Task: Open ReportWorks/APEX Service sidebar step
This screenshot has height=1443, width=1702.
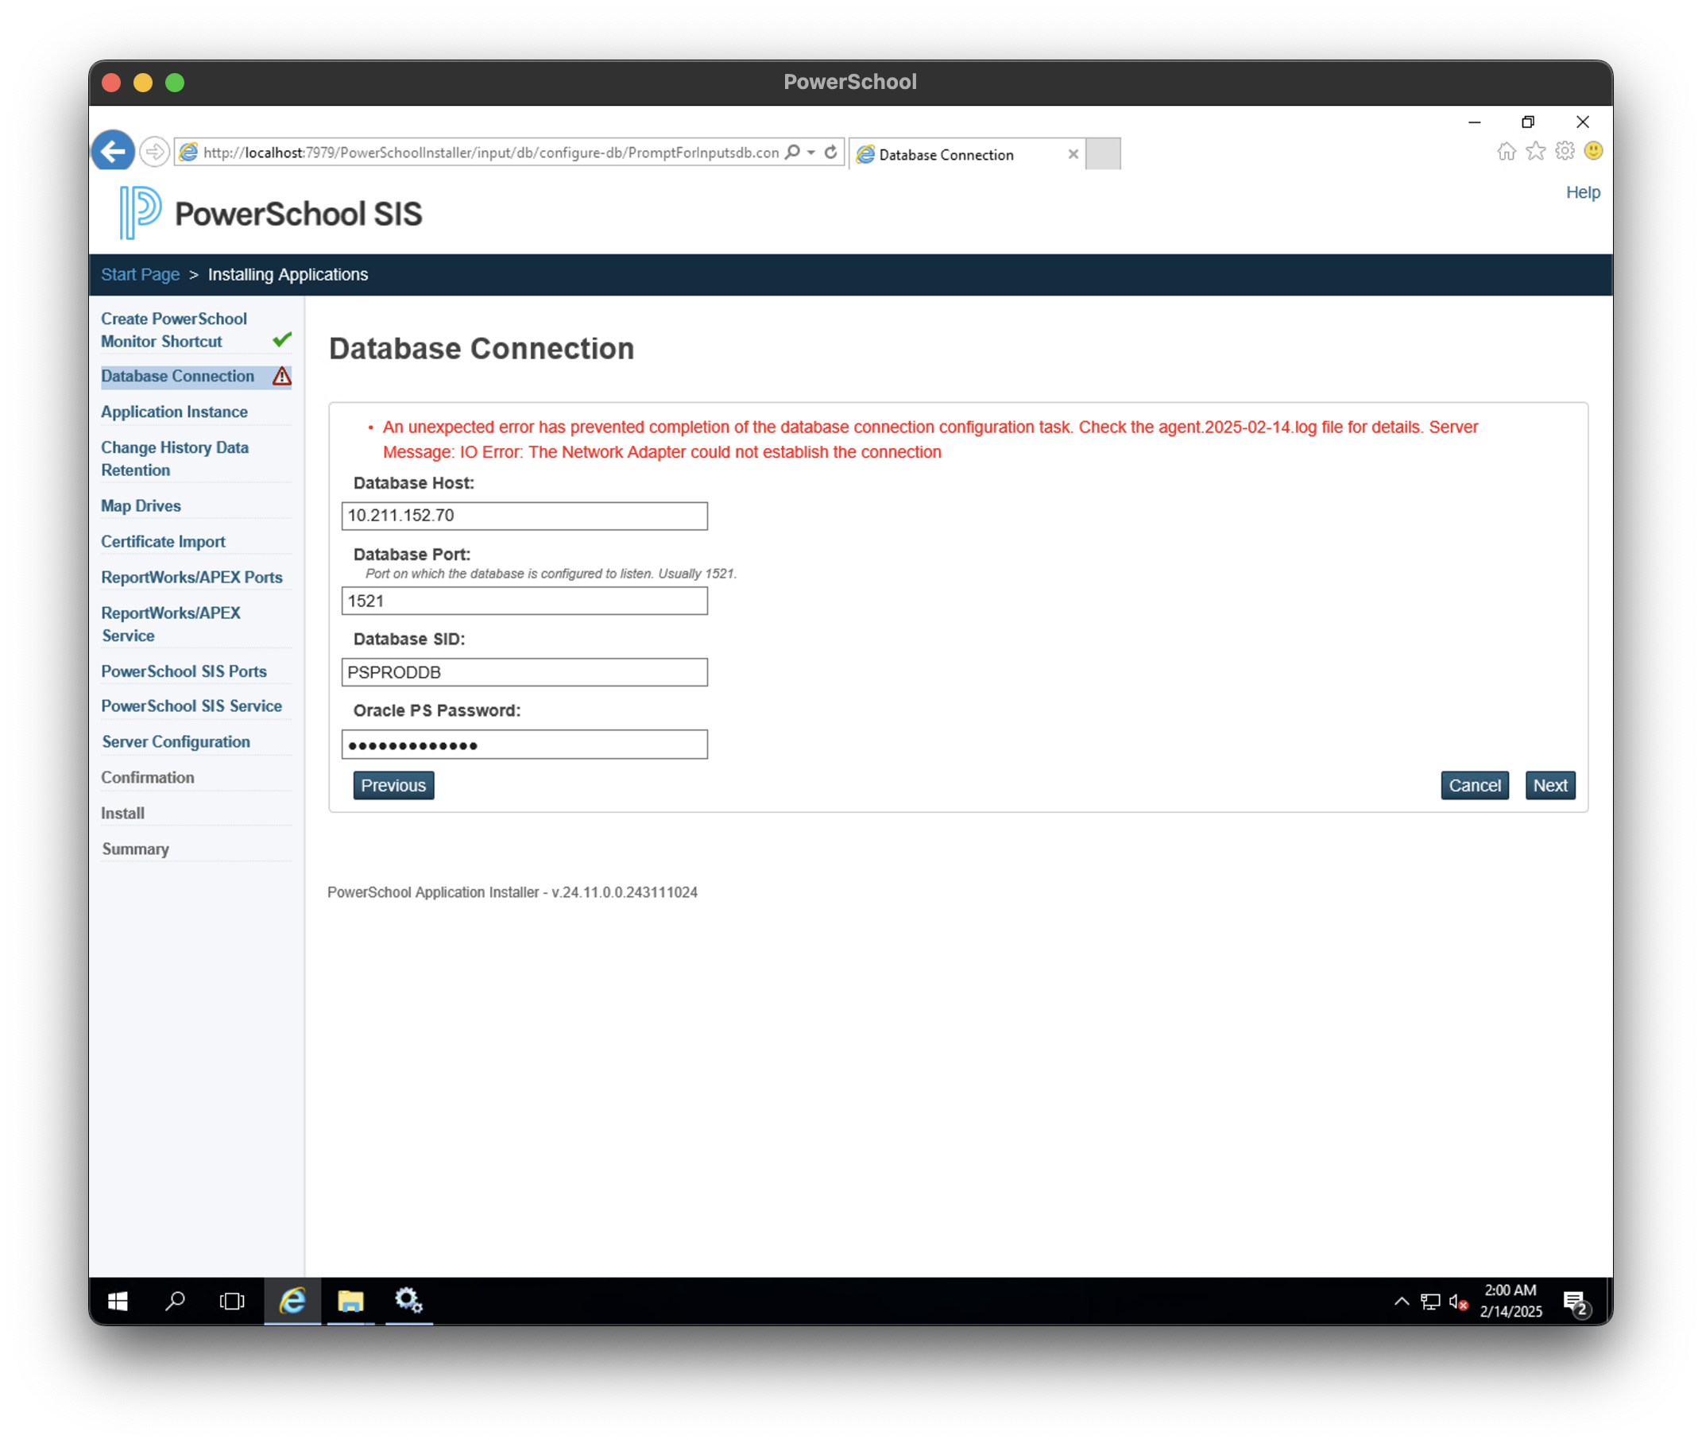Action: tap(170, 624)
